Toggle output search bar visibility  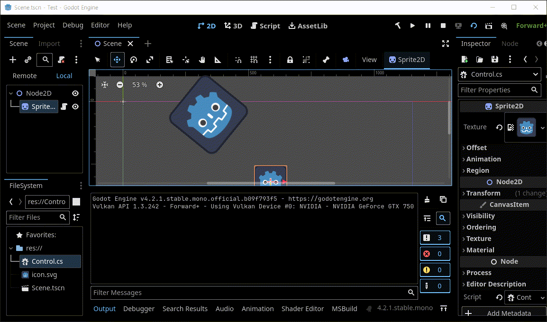[443, 218]
